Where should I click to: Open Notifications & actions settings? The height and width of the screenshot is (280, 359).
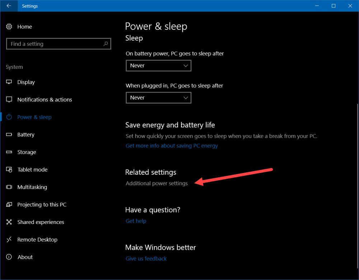[45, 99]
